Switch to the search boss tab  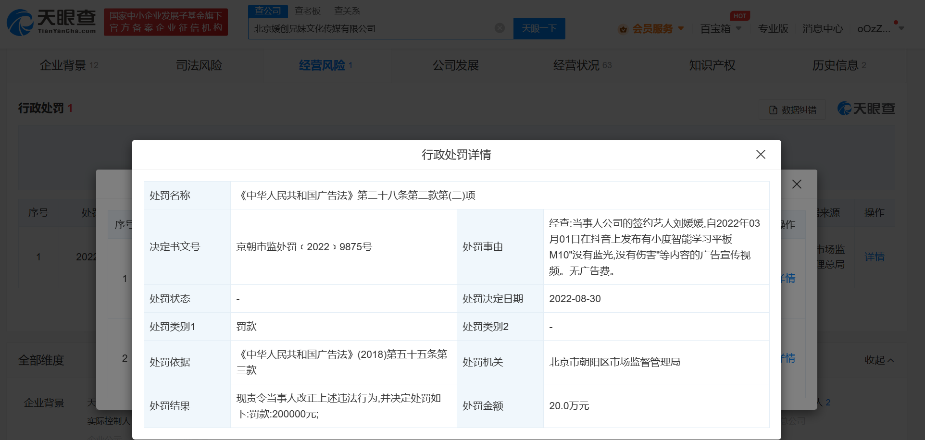point(307,11)
